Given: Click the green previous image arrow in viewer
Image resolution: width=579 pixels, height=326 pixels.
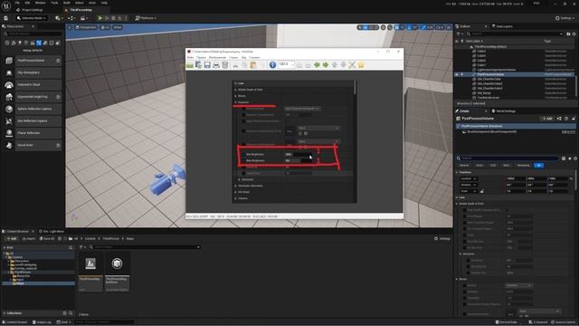Looking at the screenshot, I should click(317, 65).
